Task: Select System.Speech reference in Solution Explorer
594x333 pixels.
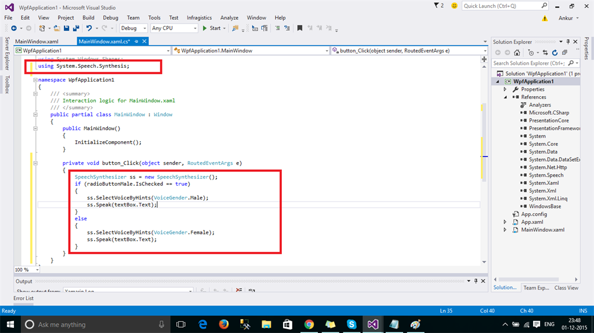Action: click(546, 175)
